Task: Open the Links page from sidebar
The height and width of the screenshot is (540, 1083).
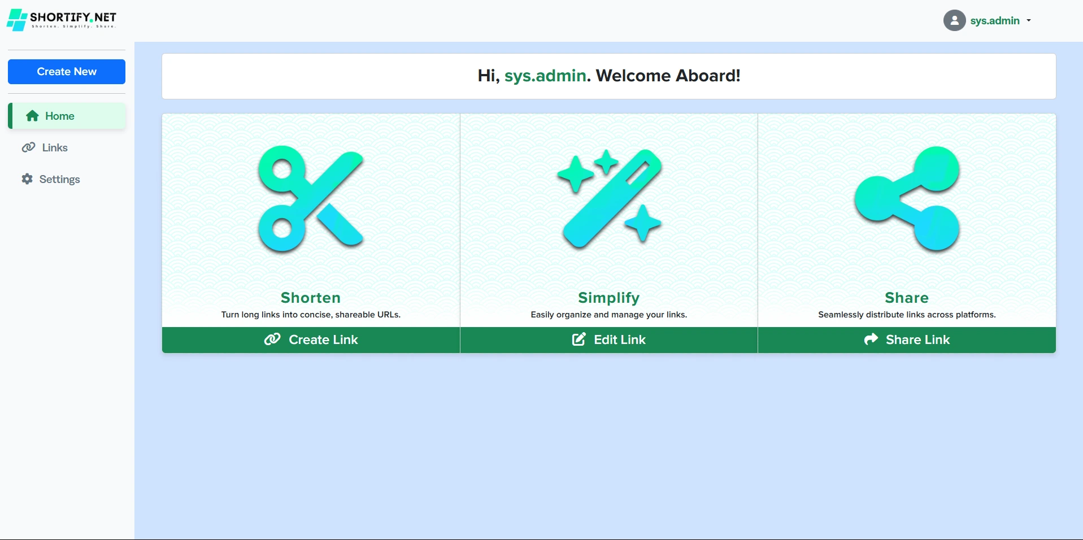Action: (x=55, y=147)
